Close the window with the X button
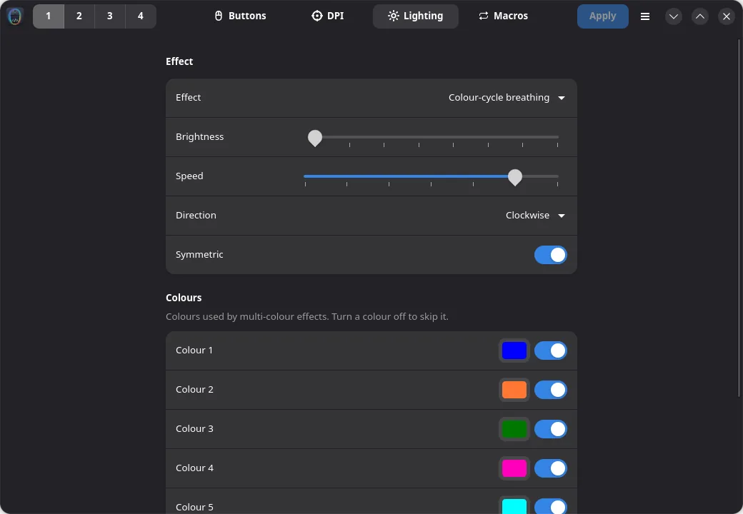This screenshot has width=743, height=514. (727, 16)
